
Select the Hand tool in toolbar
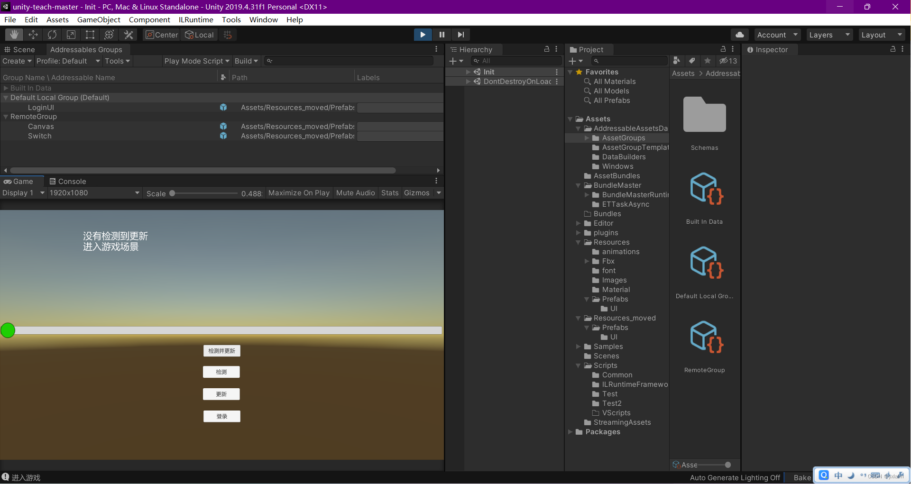(14, 35)
